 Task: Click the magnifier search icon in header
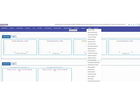134,25
